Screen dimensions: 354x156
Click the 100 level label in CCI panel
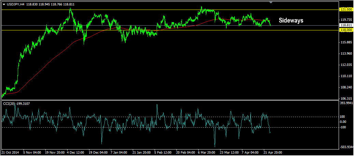coord(343,117)
